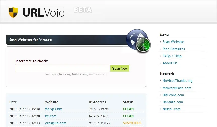This screenshot has height=127, width=217.
Task: Open erosguia.com website report
Action: coord(56,123)
